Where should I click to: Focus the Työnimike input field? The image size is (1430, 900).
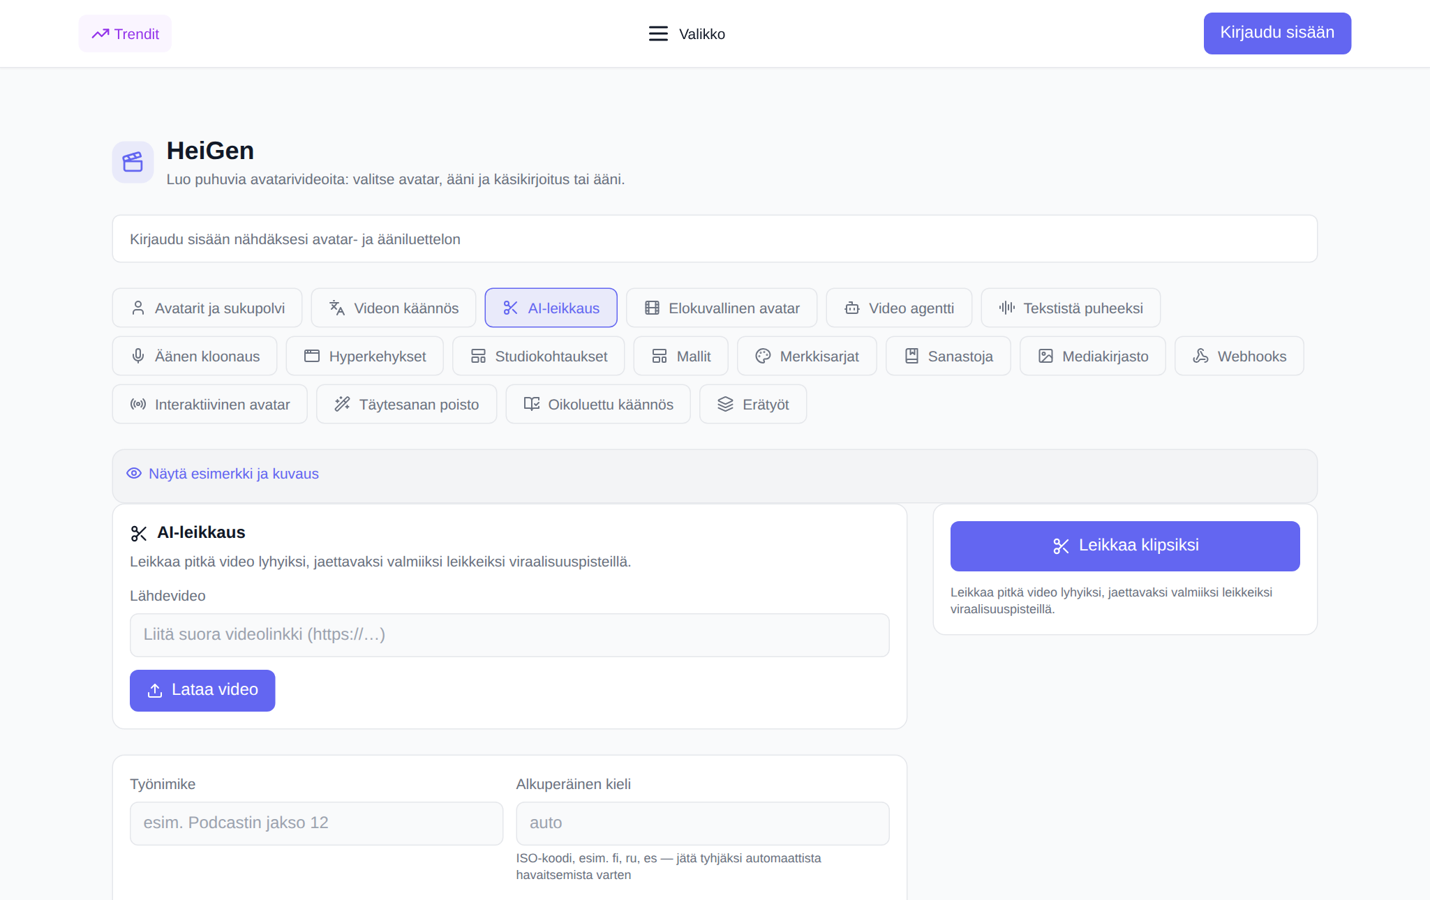(x=316, y=823)
